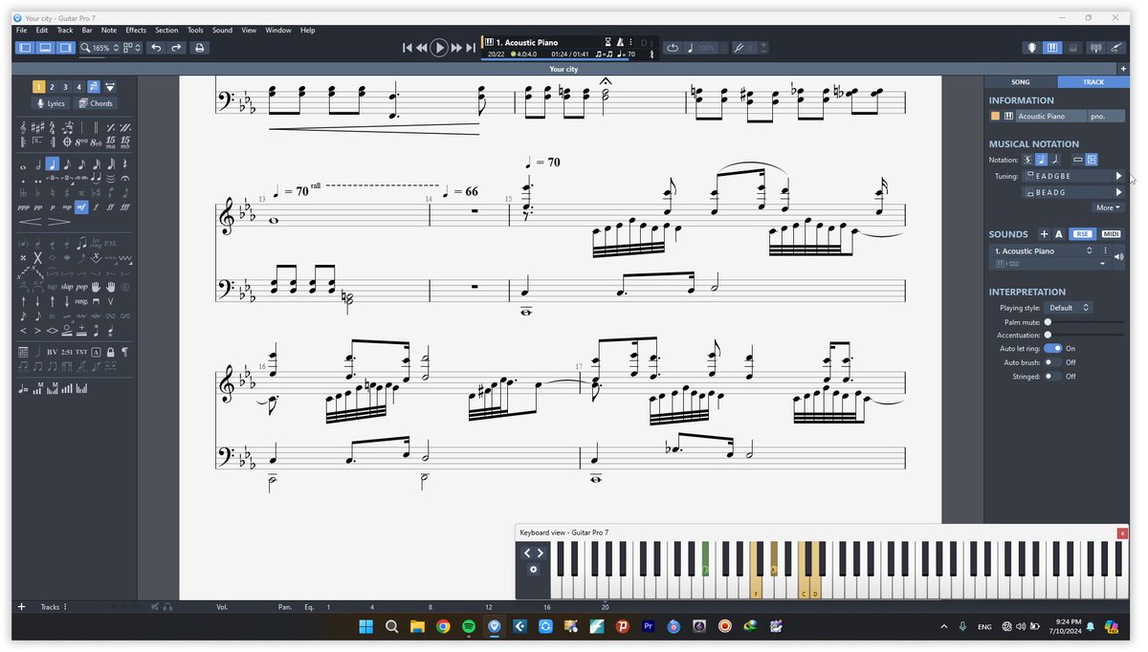Open the design mode palette dropdown
The image size is (1148, 652).
(110, 87)
